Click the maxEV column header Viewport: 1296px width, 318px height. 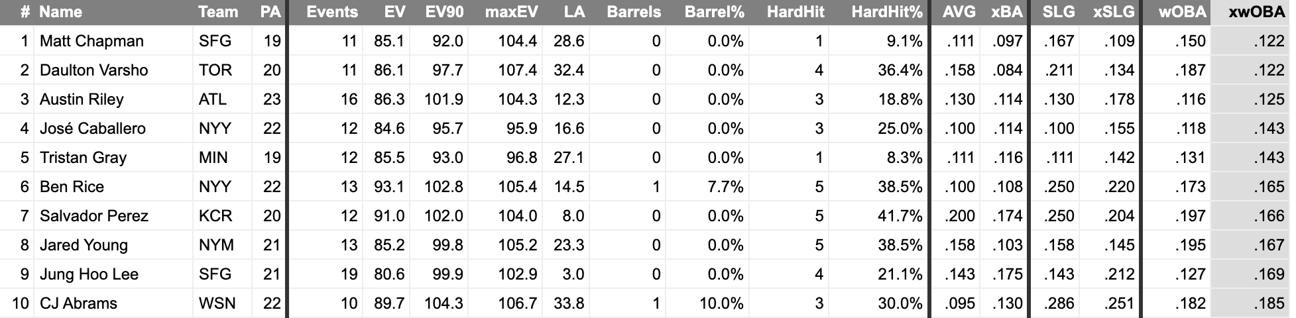click(511, 12)
